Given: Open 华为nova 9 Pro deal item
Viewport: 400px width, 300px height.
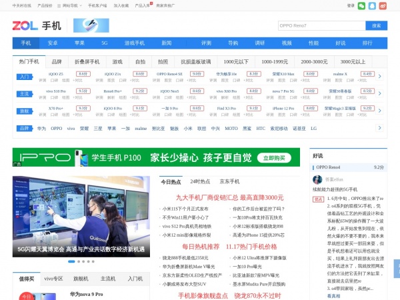Looking at the screenshot, I should 87,294.
